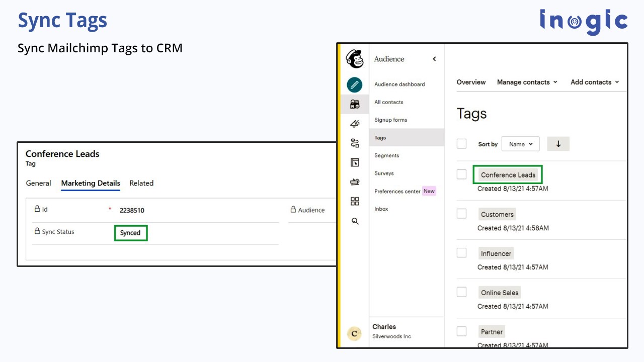Click the Audience sidebar heading

point(389,59)
